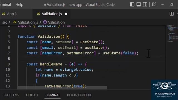Open the Help menu
The image size is (178, 100).
tap(19, 5)
